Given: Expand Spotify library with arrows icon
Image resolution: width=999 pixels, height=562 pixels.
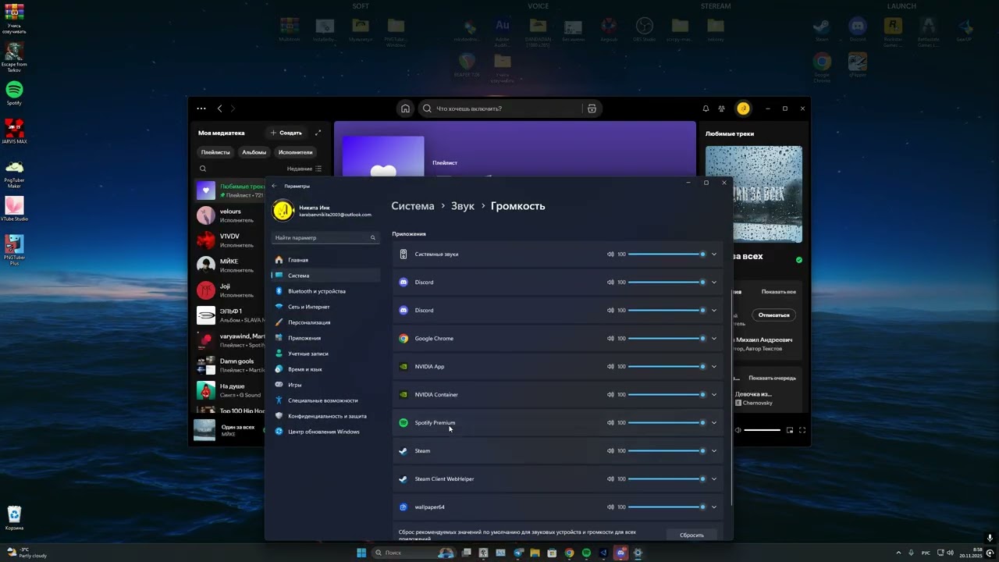Looking at the screenshot, I should point(318,133).
